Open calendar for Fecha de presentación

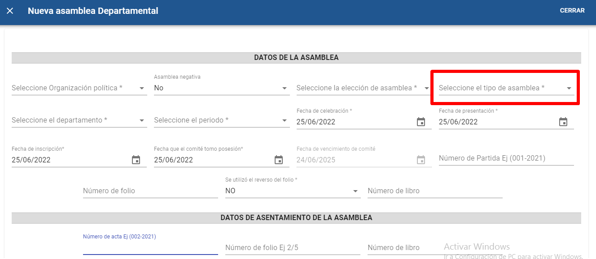pyautogui.click(x=563, y=122)
